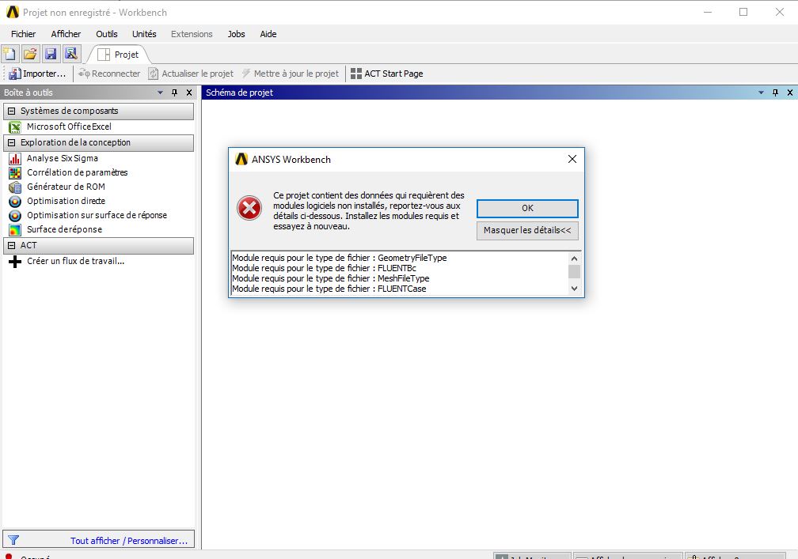The width and height of the screenshot is (798, 559).
Task: Select Optimisation sur surface de réponse text
Action: pyautogui.click(x=97, y=216)
